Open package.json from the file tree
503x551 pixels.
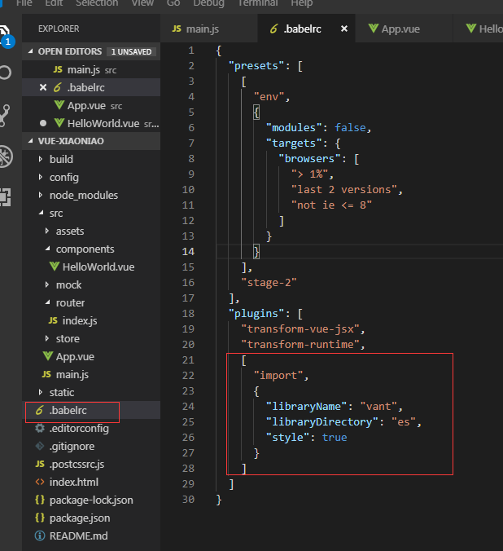coord(79,518)
